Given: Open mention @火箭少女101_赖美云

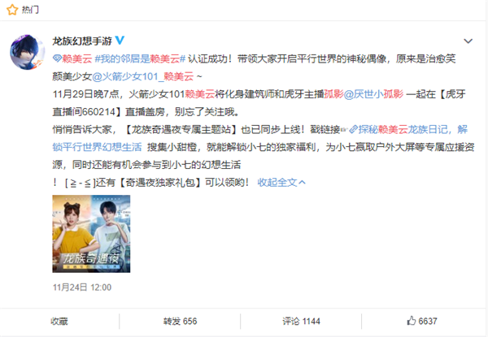Looking at the screenshot, I should (143, 76).
